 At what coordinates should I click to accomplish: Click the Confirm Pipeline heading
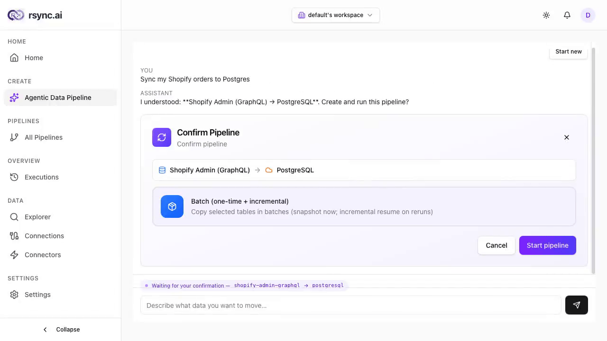tap(208, 133)
